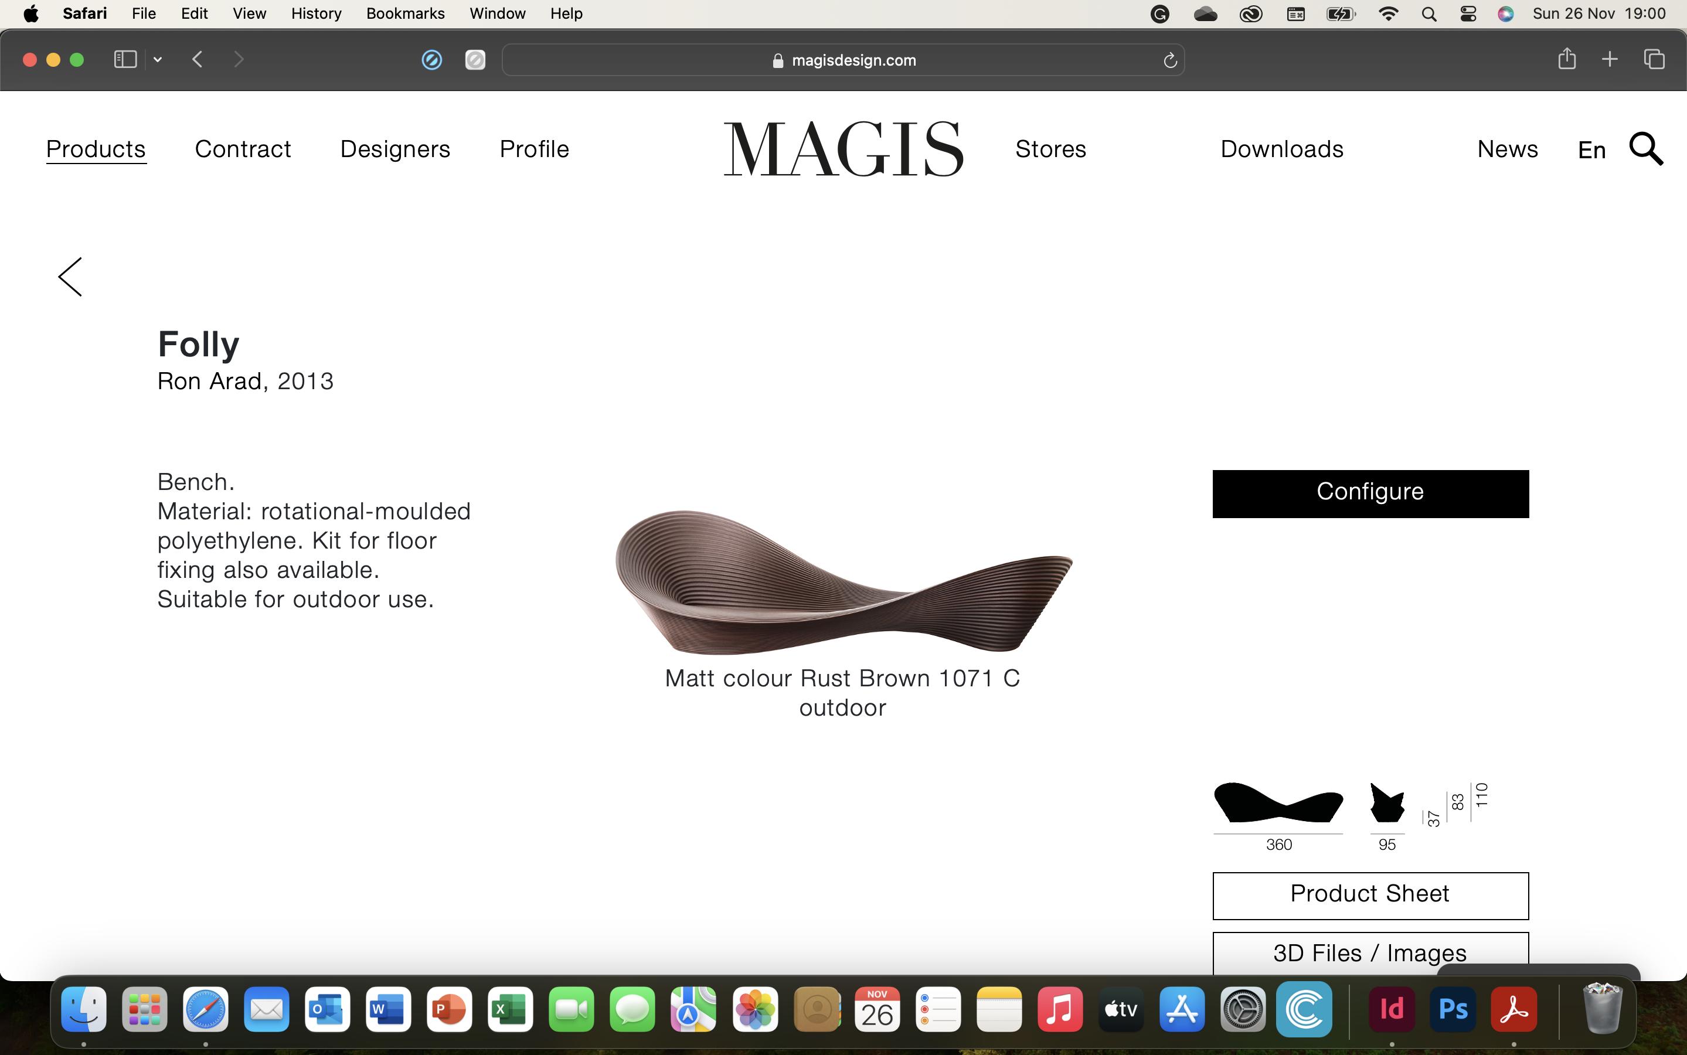1687x1055 pixels.
Task: Open the sidebar tab group dropdown chevron
Action: (x=158, y=60)
